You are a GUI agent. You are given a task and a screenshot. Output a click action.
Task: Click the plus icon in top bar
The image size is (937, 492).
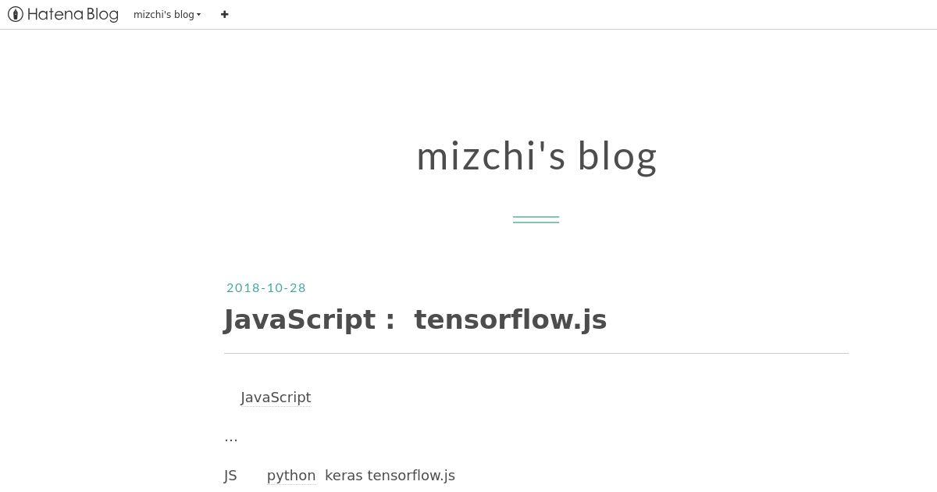[225, 14]
